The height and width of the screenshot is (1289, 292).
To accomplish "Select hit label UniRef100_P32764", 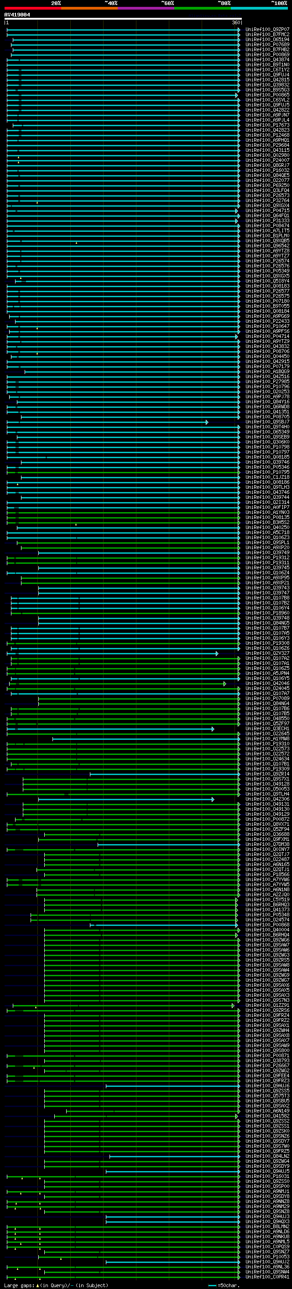I will pyautogui.click(x=267, y=200).
